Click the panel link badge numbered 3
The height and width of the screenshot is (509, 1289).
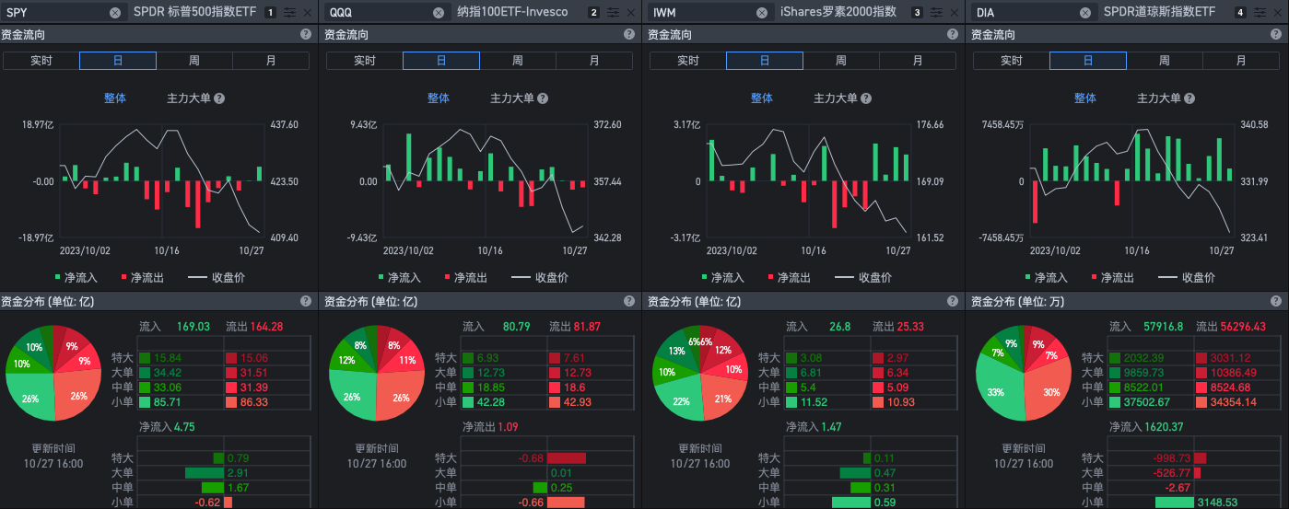click(x=917, y=13)
